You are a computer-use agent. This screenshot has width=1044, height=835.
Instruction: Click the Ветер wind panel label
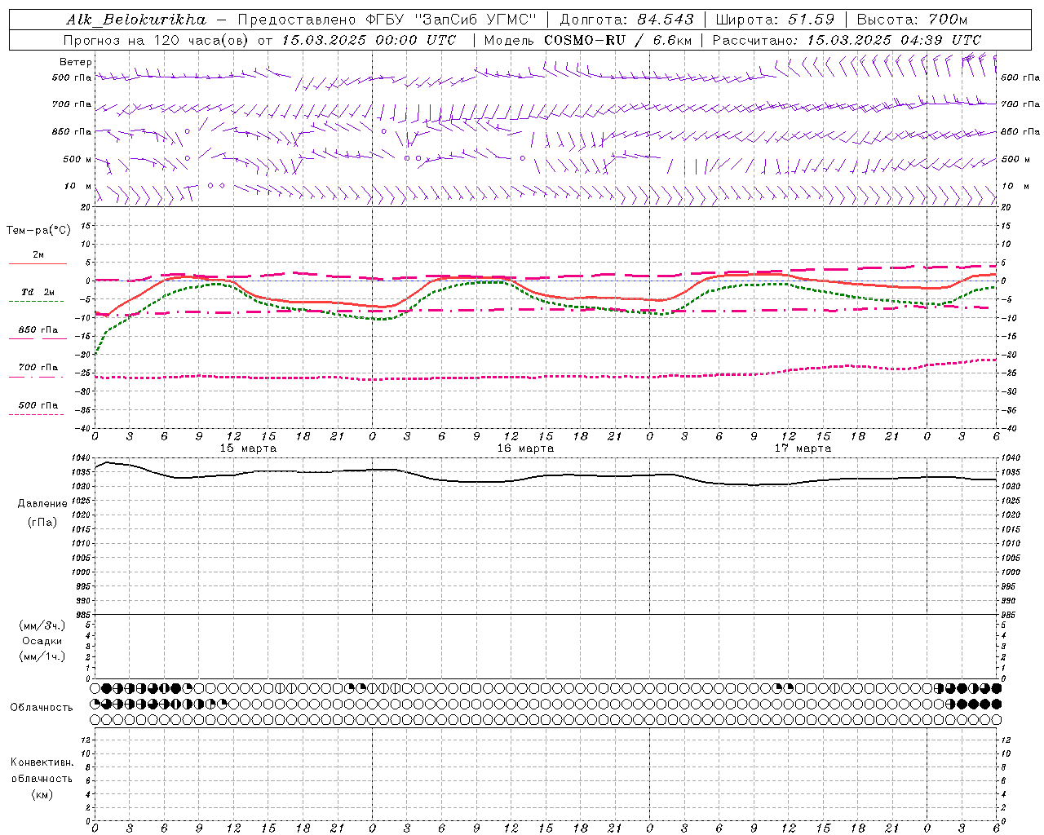click(x=76, y=62)
